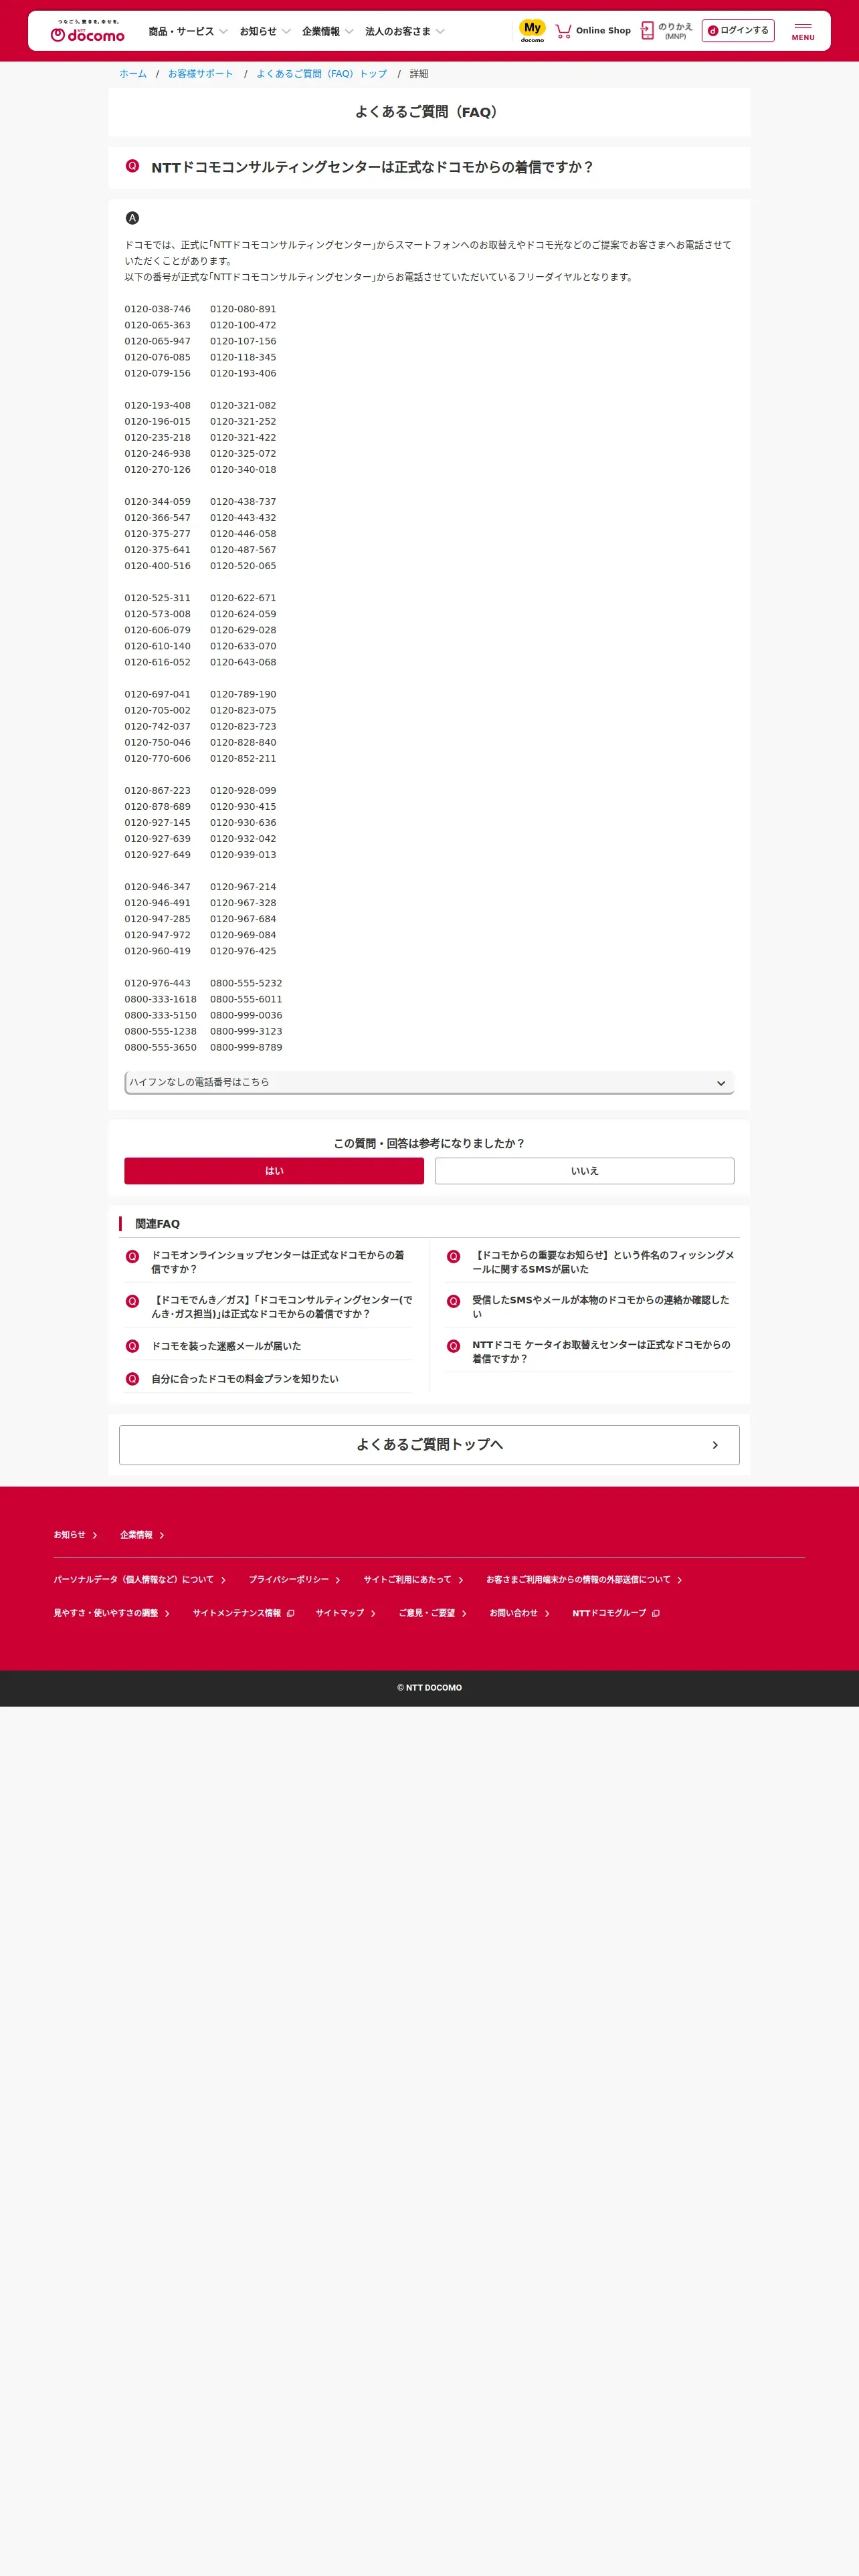Open FAQ ドコモオンラインショップセンターは正式な着信ですか
The image size is (859, 2576).
[x=277, y=1262]
